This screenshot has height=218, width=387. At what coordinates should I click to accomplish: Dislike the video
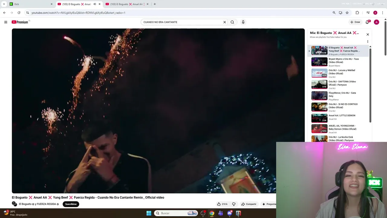234,204
